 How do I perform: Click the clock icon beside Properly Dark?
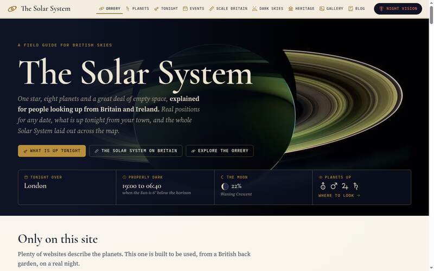124,177
